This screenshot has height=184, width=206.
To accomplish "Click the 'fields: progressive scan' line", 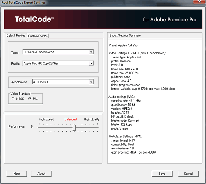I will coord(126,85).
